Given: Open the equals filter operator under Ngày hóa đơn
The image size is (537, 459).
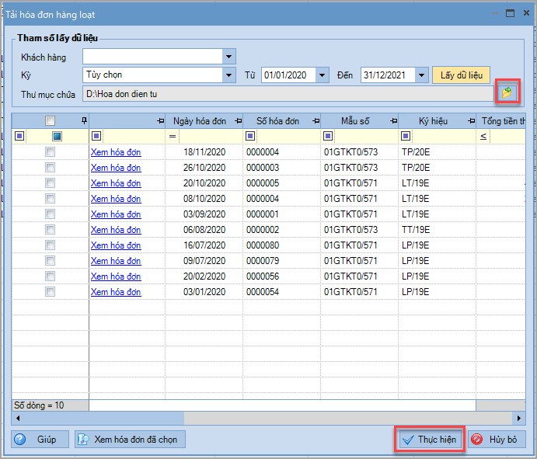Looking at the screenshot, I should pyautogui.click(x=173, y=136).
